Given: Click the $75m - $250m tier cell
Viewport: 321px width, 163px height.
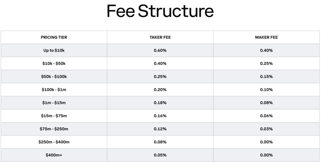Looking at the screenshot, I should [54, 129].
